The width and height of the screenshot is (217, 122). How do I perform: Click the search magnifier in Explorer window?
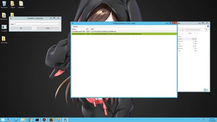coord(206,30)
